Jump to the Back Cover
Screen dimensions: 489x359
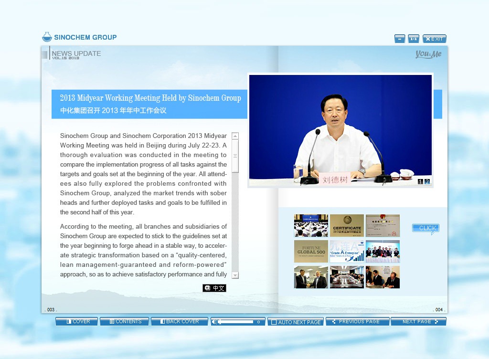coord(180,321)
